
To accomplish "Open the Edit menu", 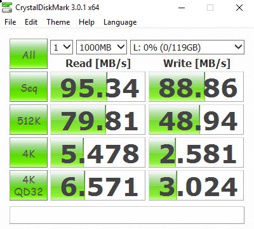I will [31, 22].
